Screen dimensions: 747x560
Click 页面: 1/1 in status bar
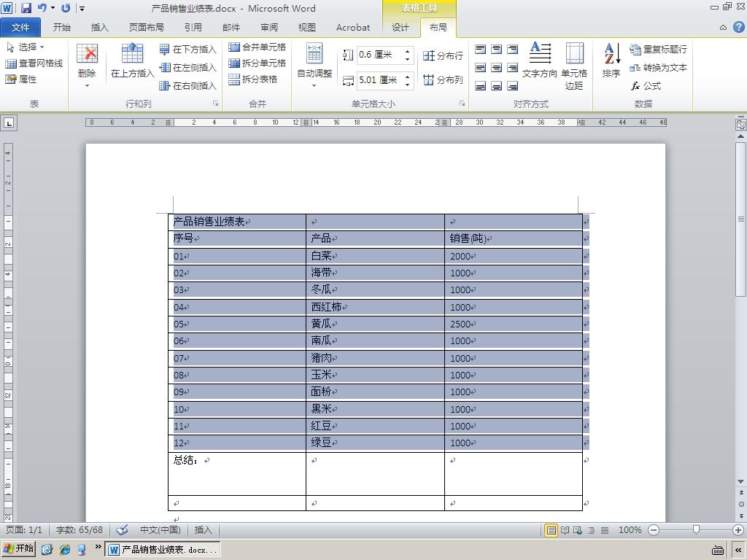pyautogui.click(x=24, y=530)
